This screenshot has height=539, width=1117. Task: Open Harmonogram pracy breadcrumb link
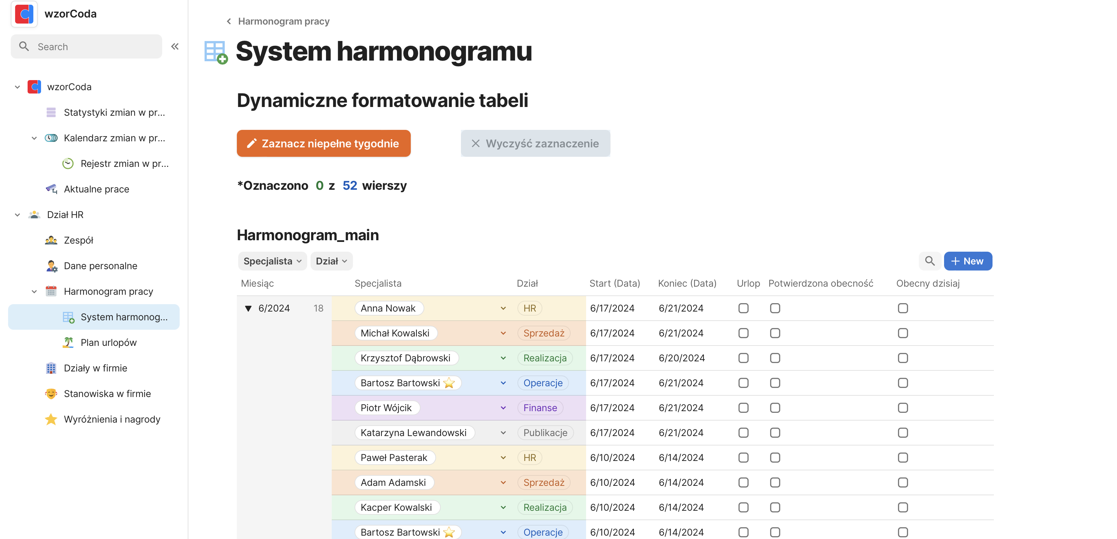pyautogui.click(x=284, y=21)
